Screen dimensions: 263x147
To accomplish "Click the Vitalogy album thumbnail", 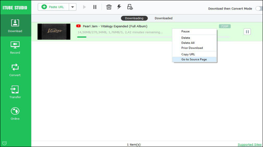I will pos(54,31).
